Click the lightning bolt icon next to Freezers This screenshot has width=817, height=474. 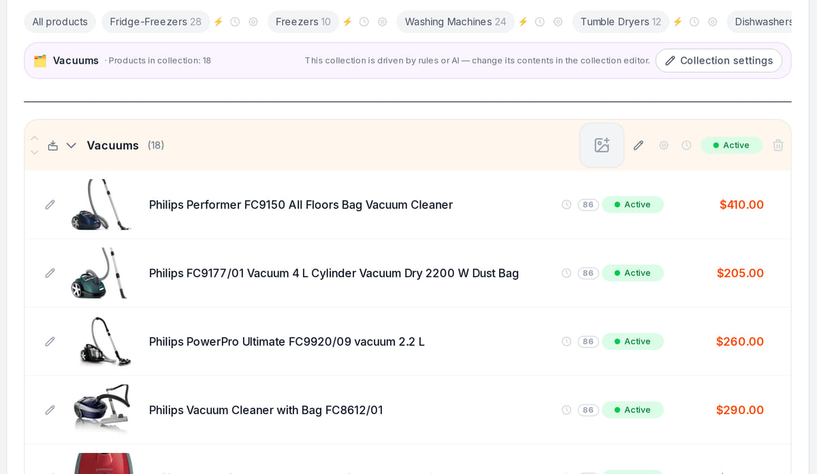(x=347, y=22)
